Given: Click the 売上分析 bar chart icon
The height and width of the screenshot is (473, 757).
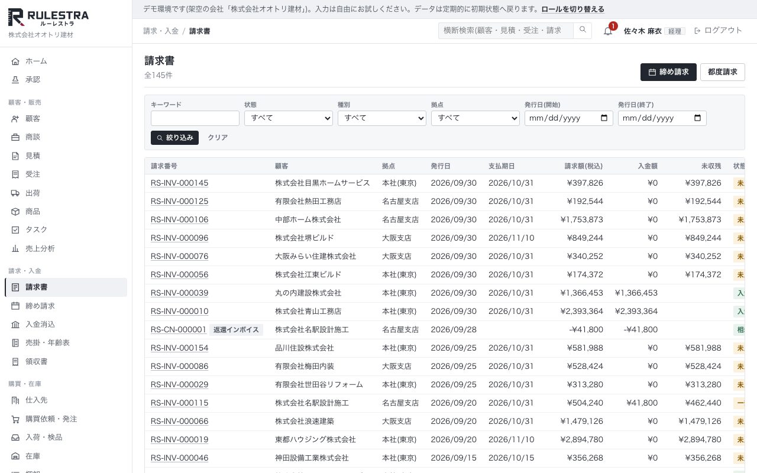Looking at the screenshot, I should [15, 249].
